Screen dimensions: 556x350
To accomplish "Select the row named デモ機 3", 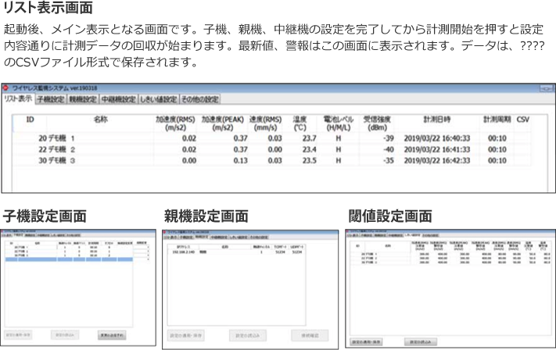I will [272, 160].
